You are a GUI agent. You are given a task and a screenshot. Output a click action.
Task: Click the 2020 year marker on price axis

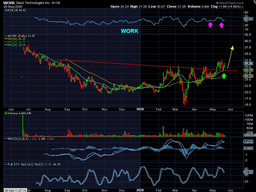pyautogui.click(x=140, y=109)
